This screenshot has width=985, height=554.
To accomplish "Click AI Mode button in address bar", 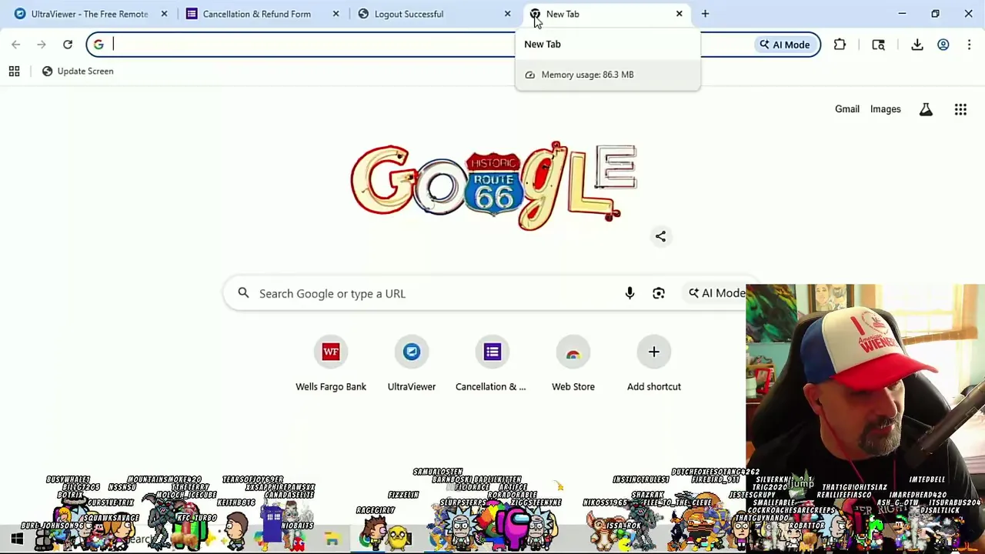I will point(784,45).
